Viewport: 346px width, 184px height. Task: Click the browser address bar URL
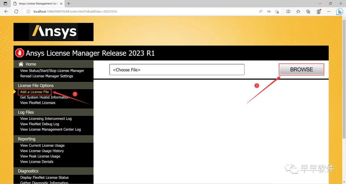point(75,12)
